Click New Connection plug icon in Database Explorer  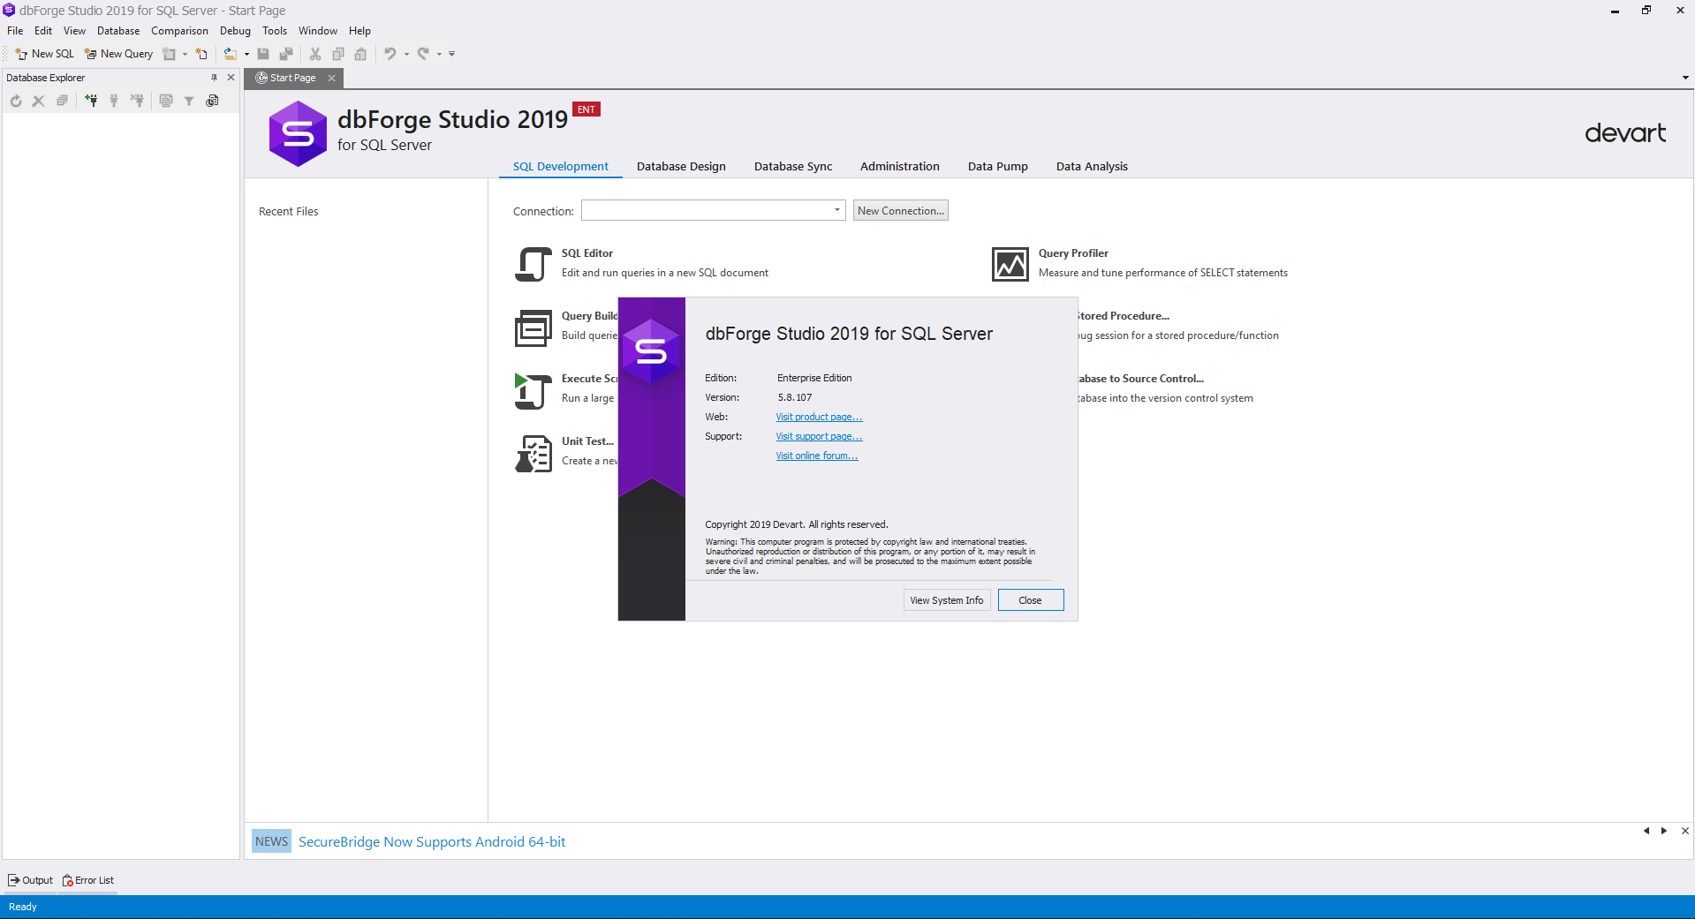[x=91, y=101]
